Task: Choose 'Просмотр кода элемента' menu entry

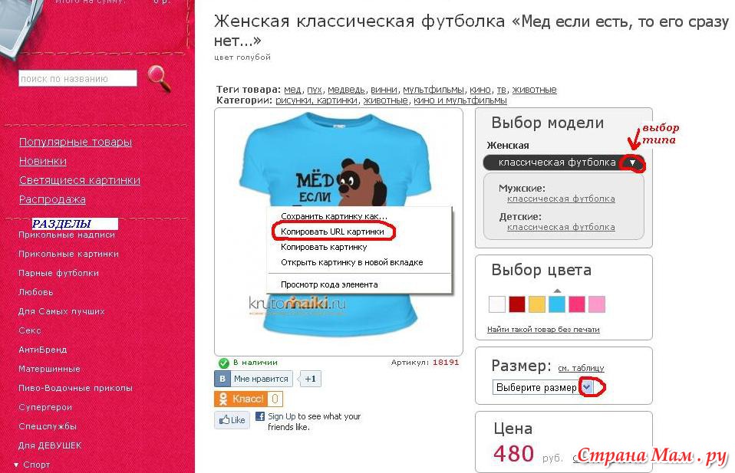Action: tap(329, 284)
